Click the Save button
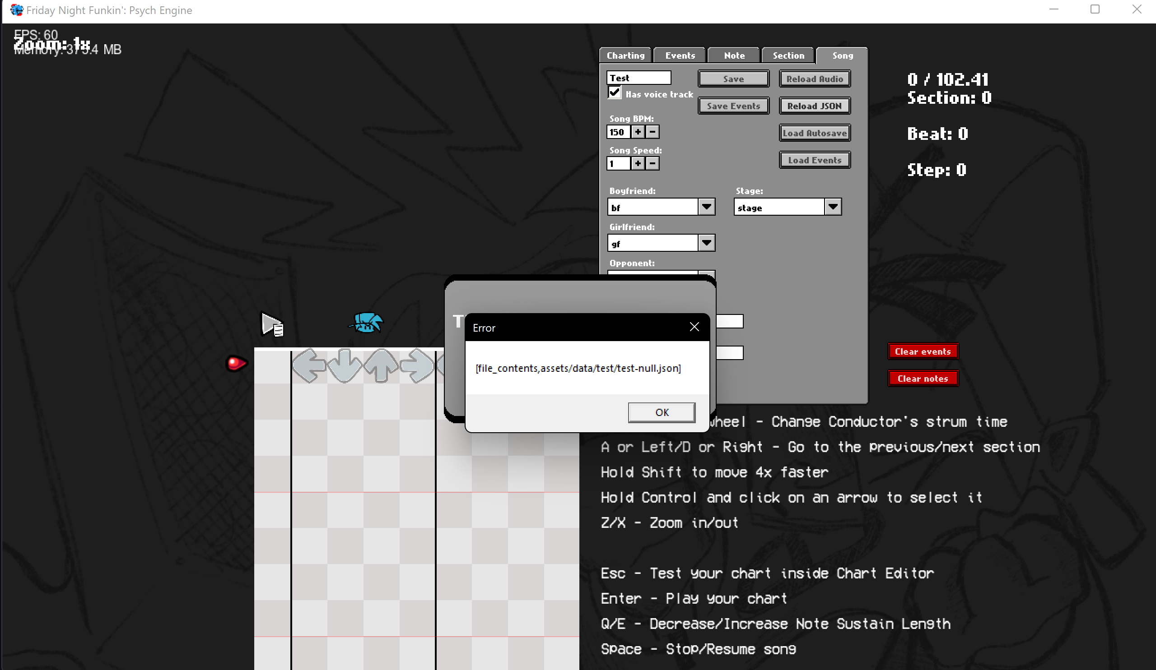 (733, 79)
